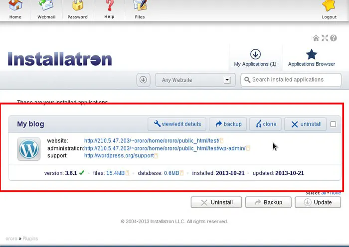Screen dimensions: 349x247
Task: Click the external icon after administration URL
Action: coord(248,148)
